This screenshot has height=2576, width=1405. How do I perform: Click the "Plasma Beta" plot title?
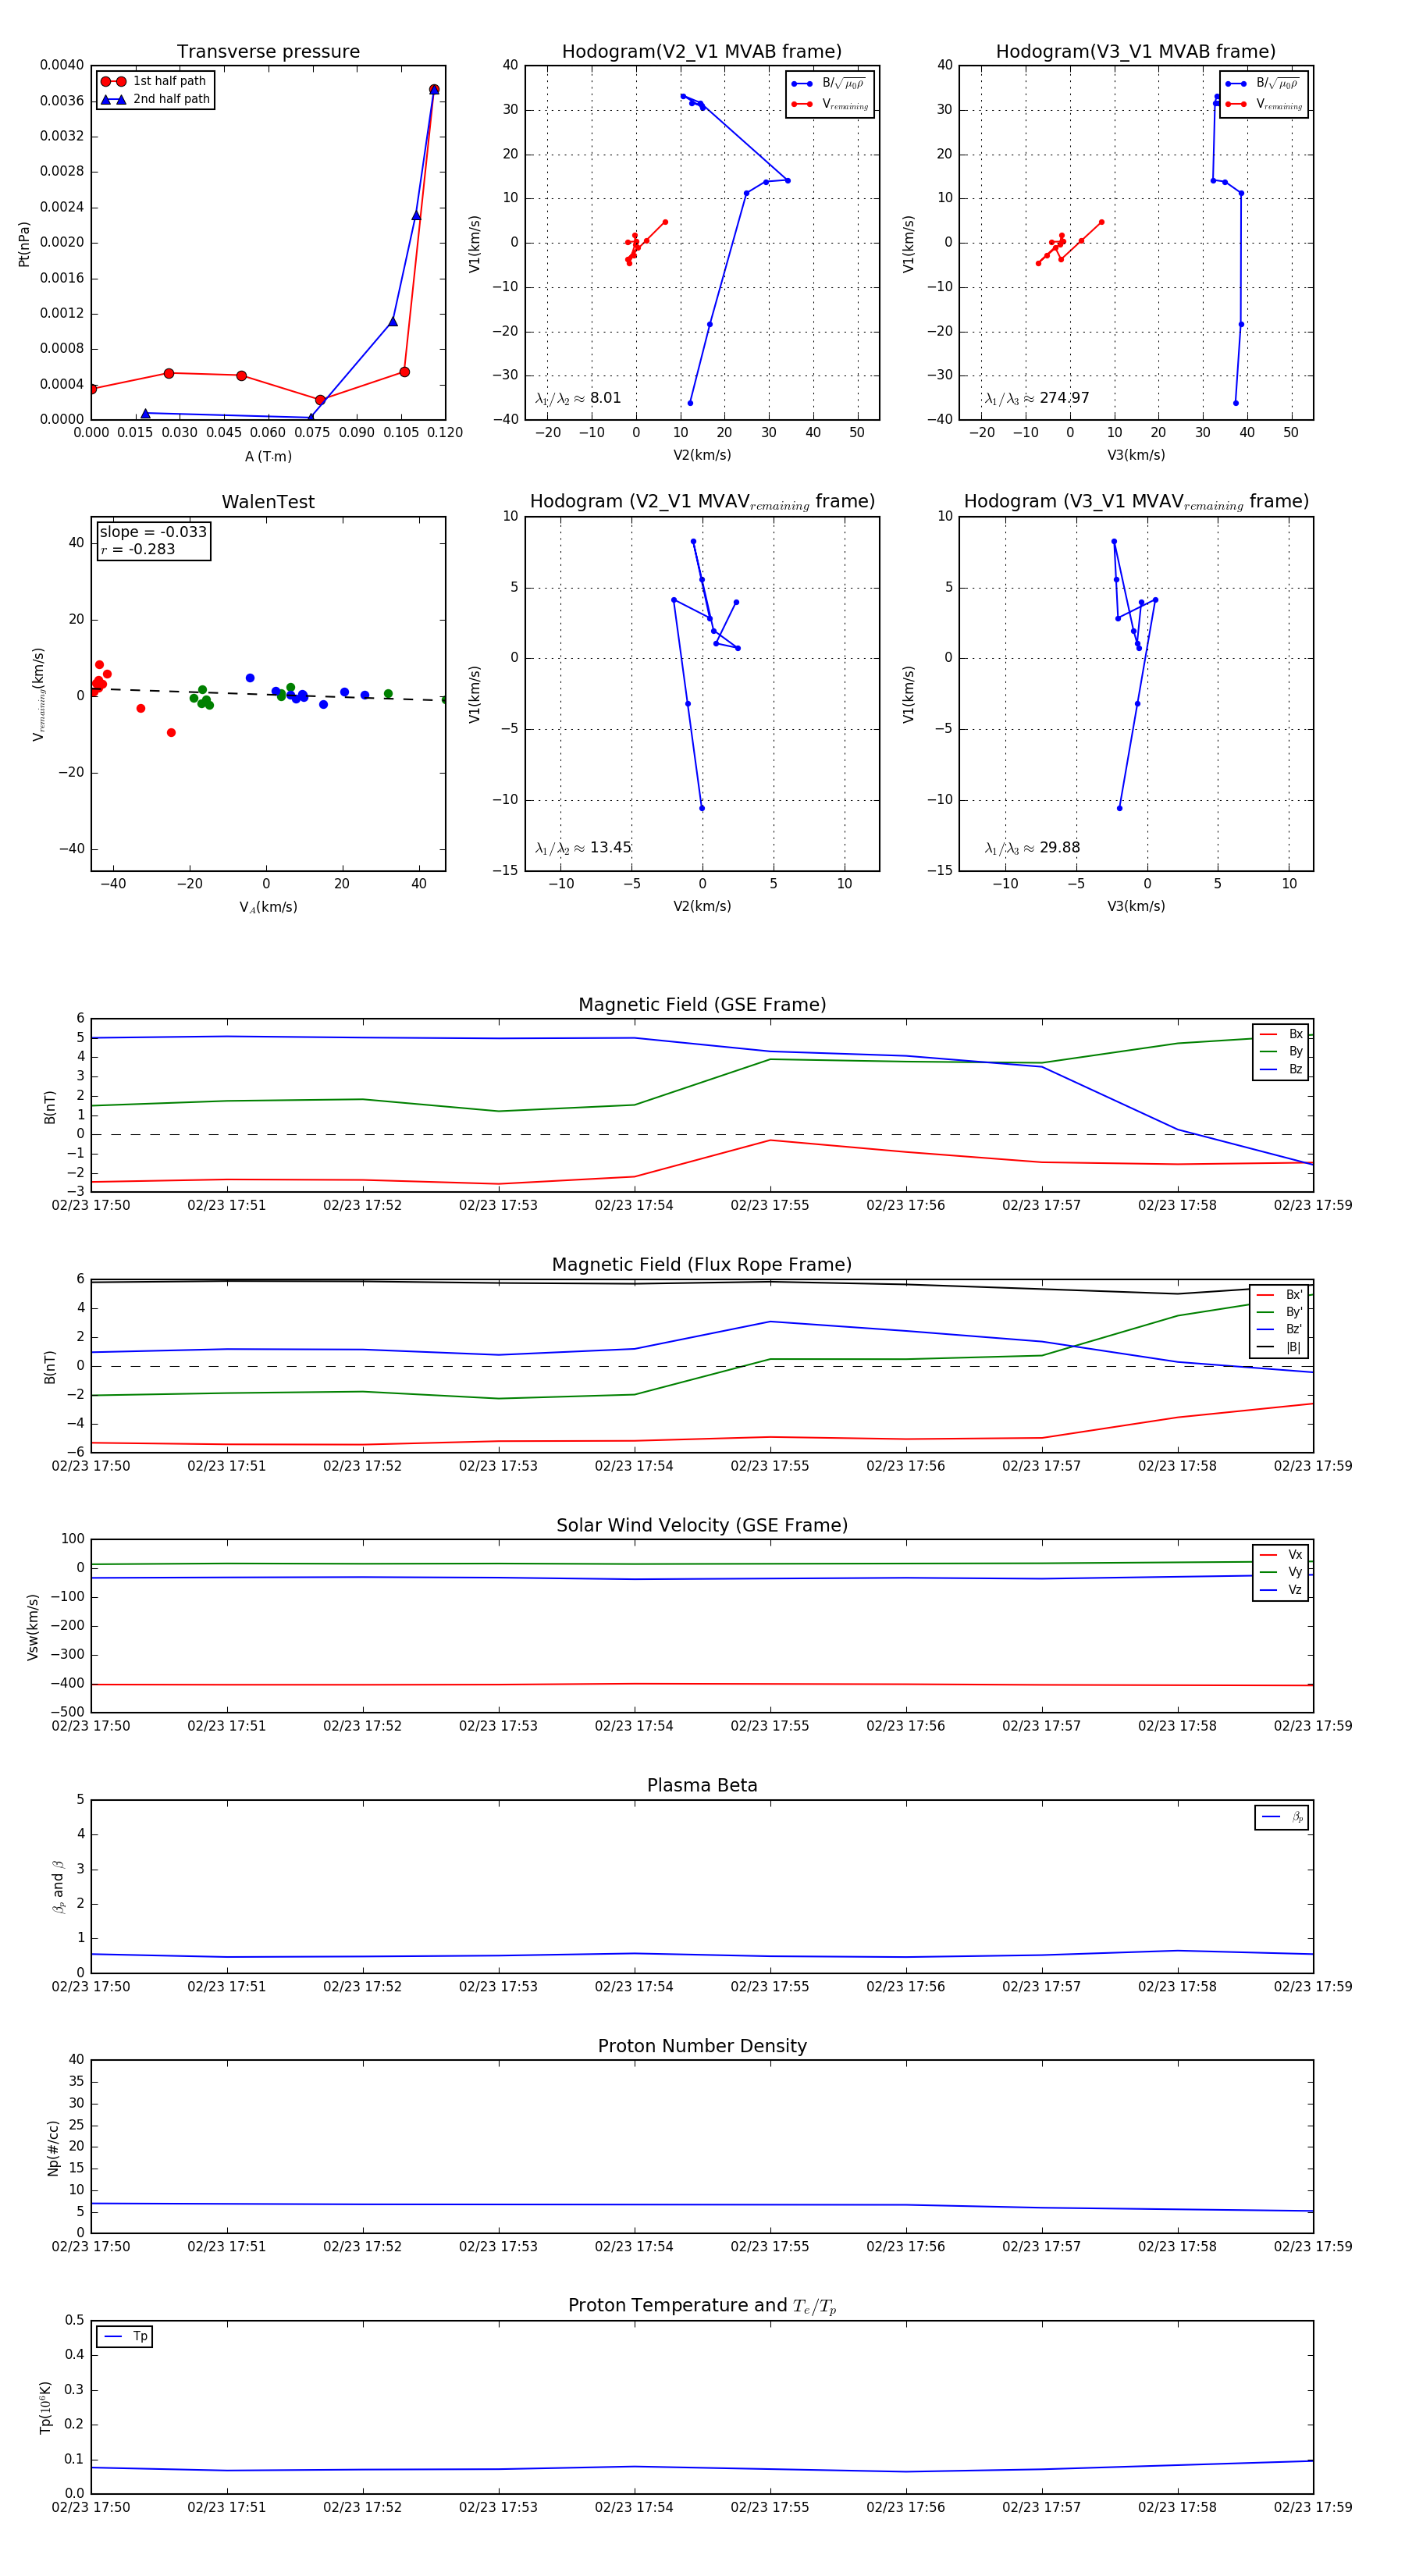[702, 1786]
